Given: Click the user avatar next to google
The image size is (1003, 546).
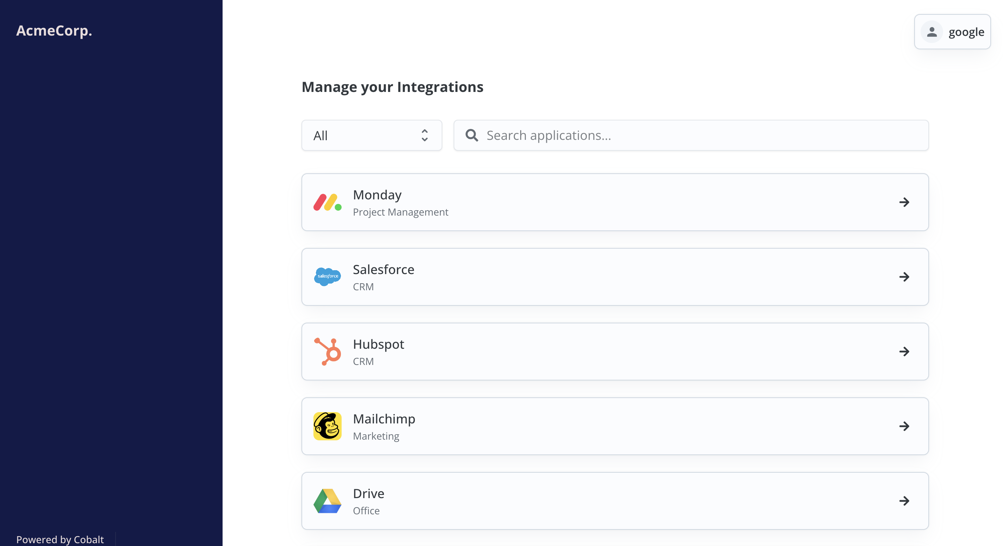Looking at the screenshot, I should 932,32.
